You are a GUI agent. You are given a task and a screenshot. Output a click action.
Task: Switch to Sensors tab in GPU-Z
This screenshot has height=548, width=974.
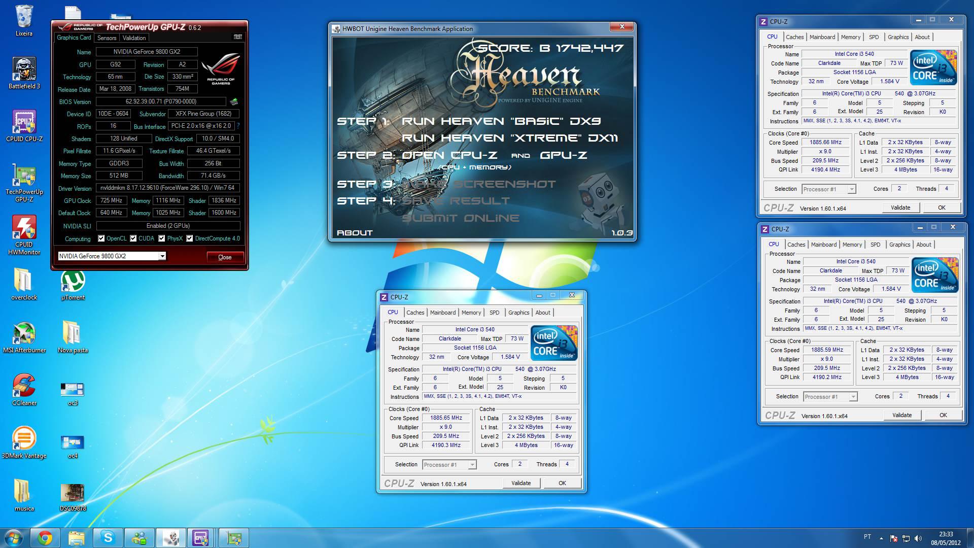click(x=107, y=38)
